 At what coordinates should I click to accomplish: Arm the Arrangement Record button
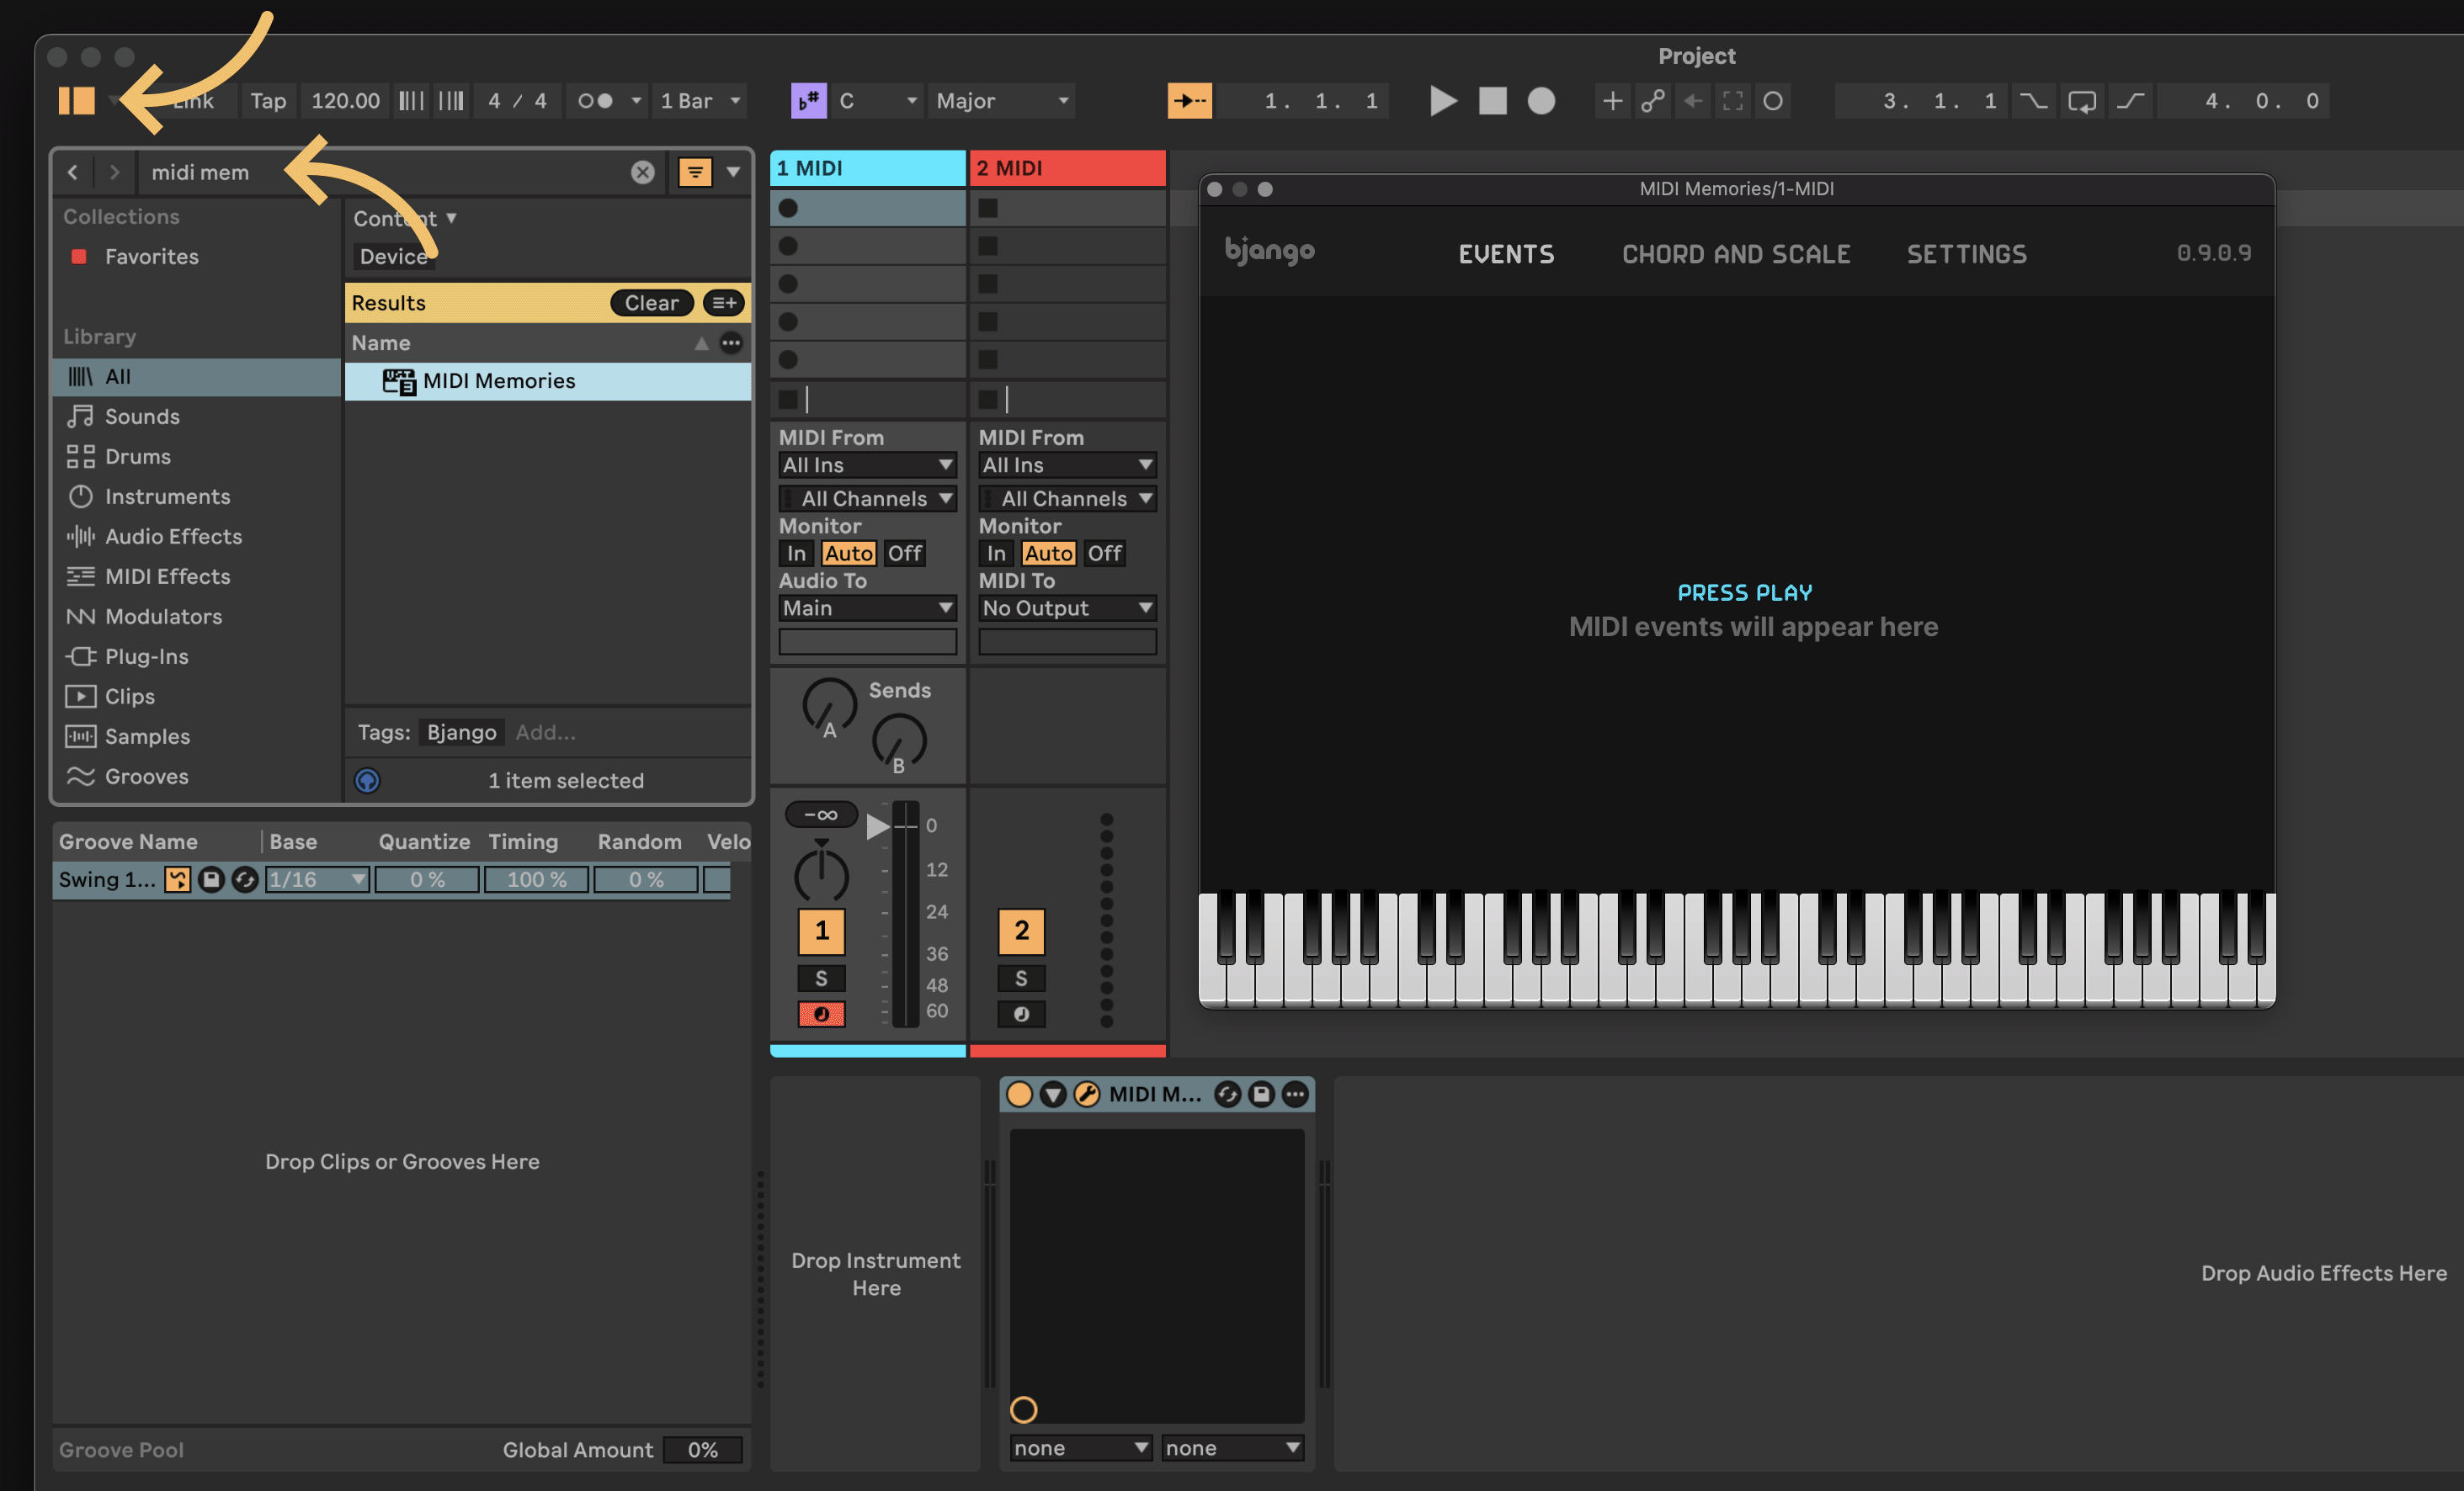(x=1541, y=101)
